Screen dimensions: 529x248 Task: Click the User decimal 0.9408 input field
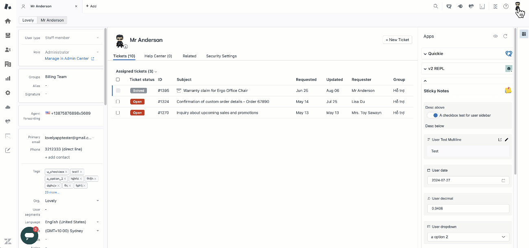coord(468,209)
